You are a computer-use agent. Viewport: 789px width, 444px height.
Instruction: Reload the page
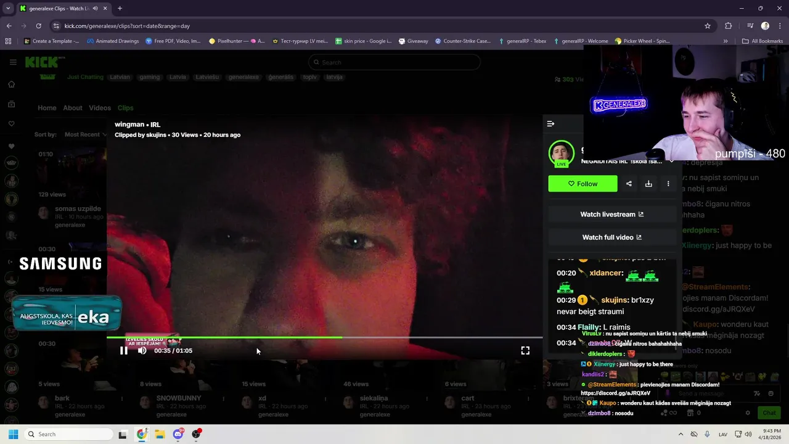[38, 26]
